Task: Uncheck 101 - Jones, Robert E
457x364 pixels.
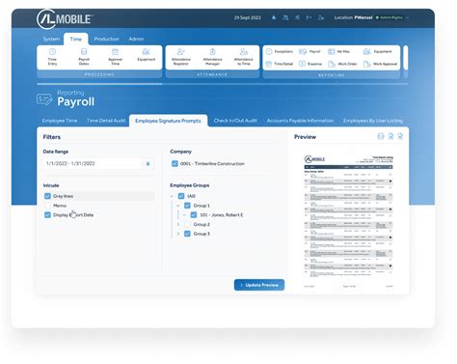Action: [194, 214]
